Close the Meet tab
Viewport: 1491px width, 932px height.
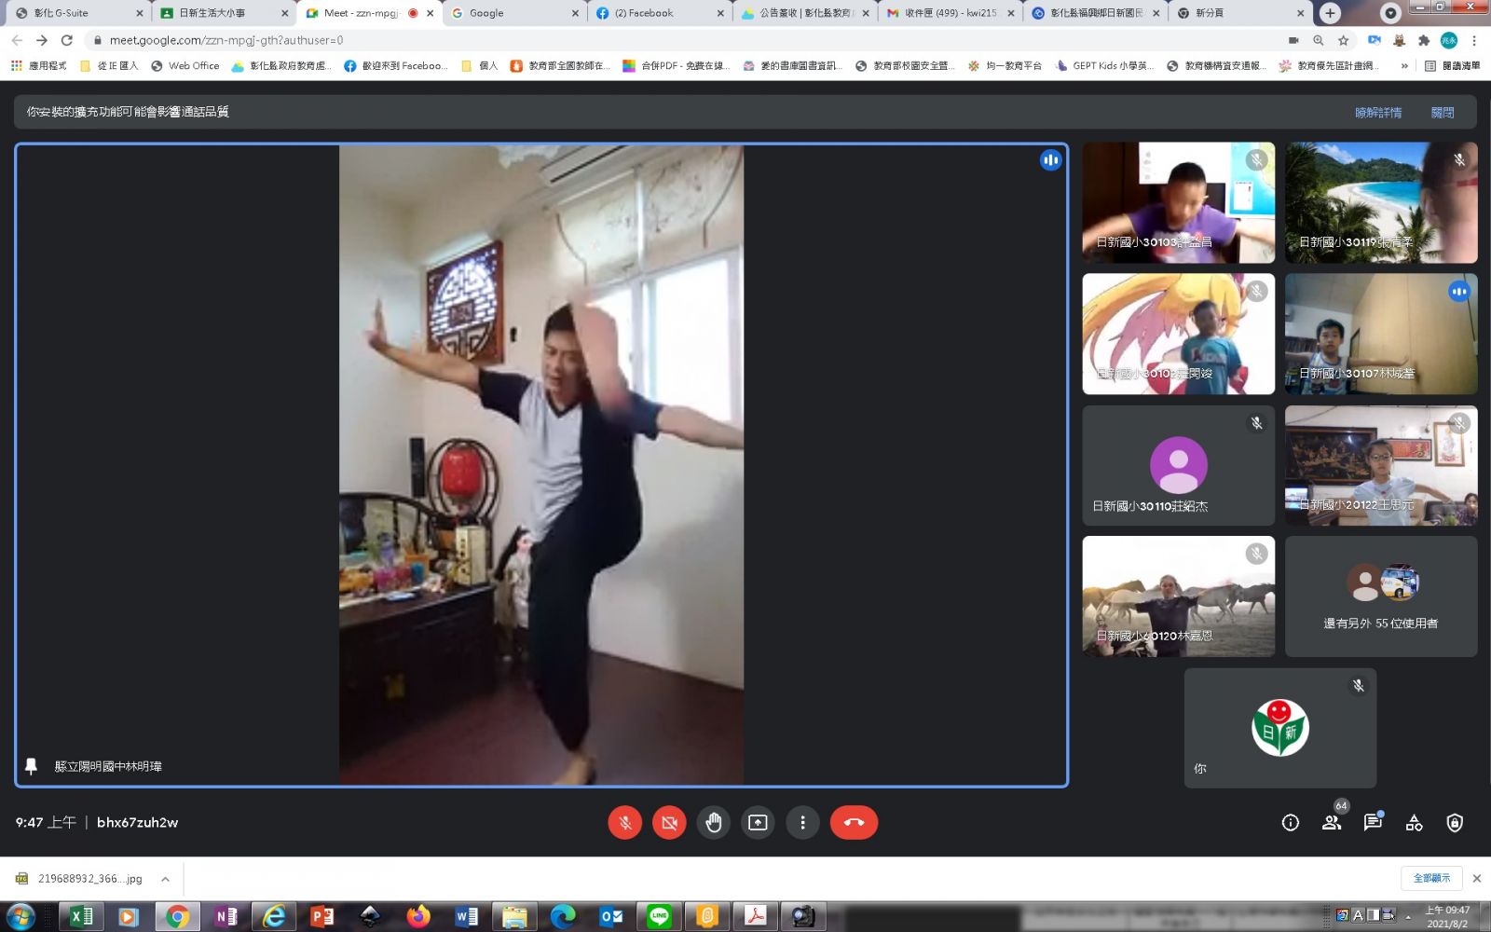pos(430,13)
